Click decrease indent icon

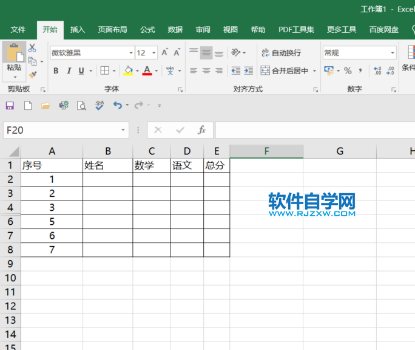click(236, 70)
